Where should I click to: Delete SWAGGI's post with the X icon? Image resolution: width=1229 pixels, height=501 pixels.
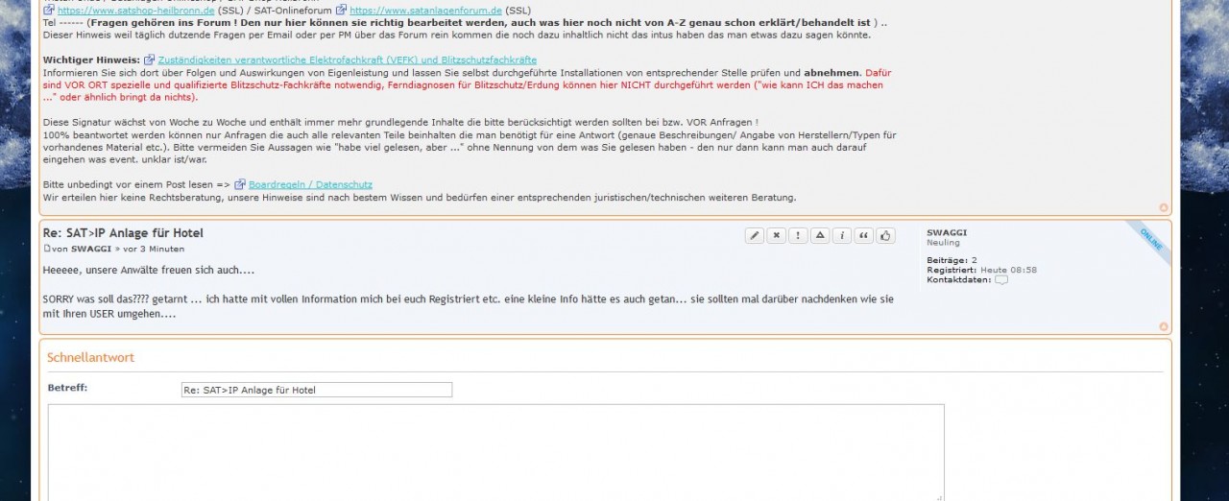[x=777, y=236]
